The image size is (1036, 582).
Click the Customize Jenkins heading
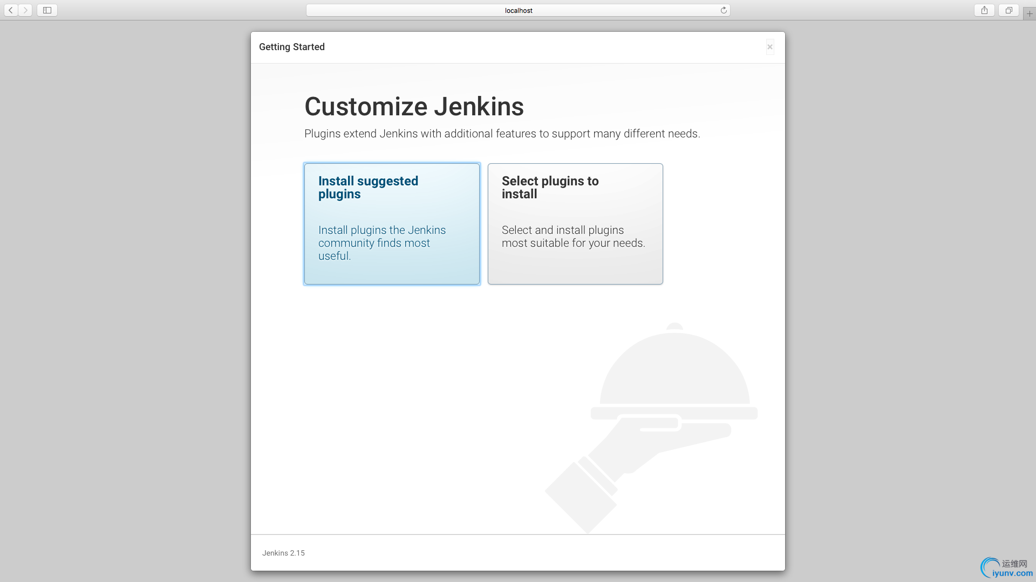[x=414, y=106]
